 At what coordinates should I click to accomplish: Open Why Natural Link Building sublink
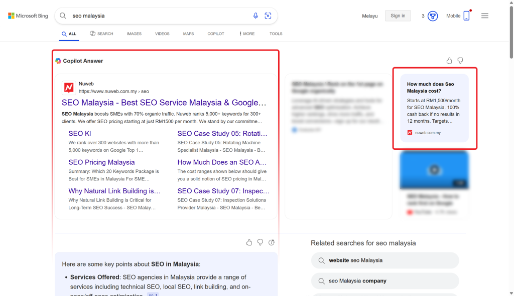[114, 191]
